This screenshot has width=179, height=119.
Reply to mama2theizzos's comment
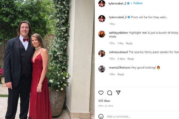click(x=121, y=74)
